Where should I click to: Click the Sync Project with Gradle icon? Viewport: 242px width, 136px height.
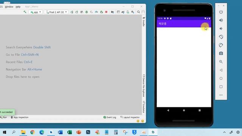(123, 12)
